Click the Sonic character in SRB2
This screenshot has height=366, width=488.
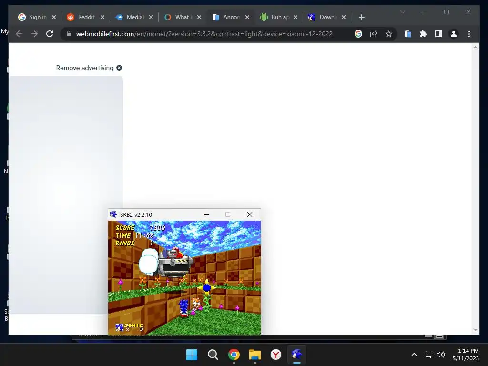pyautogui.click(x=183, y=308)
